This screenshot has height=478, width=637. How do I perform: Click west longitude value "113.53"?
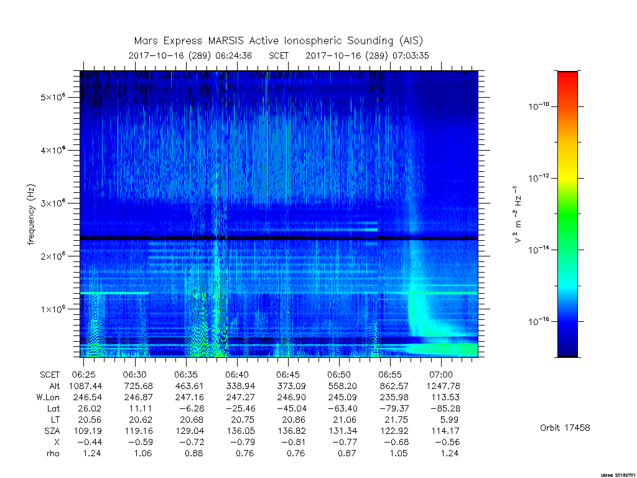pos(445,397)
